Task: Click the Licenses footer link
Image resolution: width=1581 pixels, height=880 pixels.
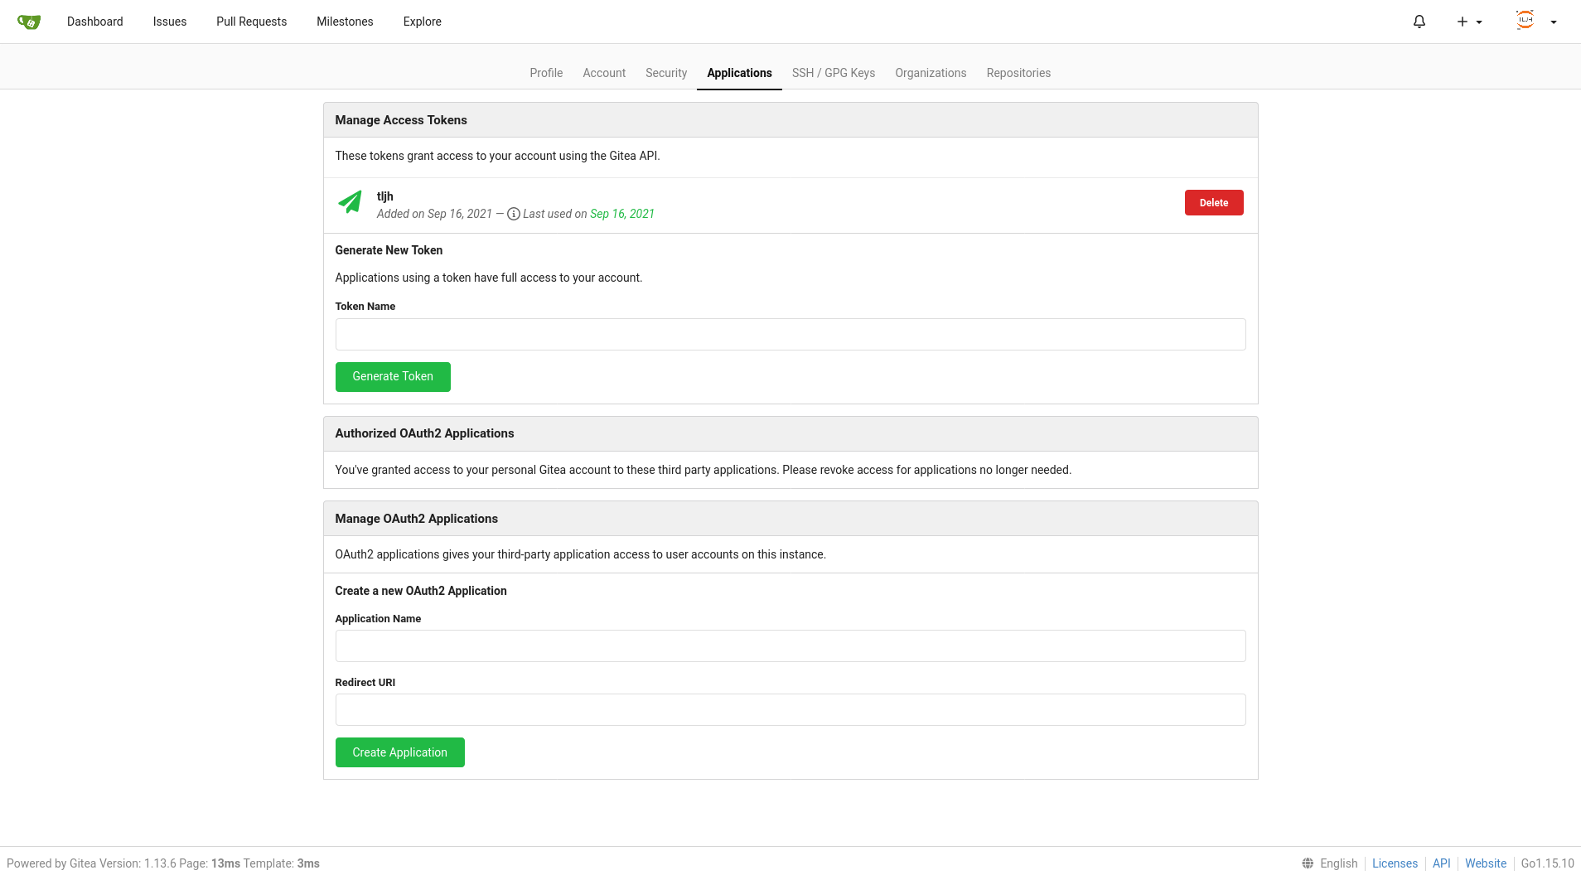Action: [1395, 863]
